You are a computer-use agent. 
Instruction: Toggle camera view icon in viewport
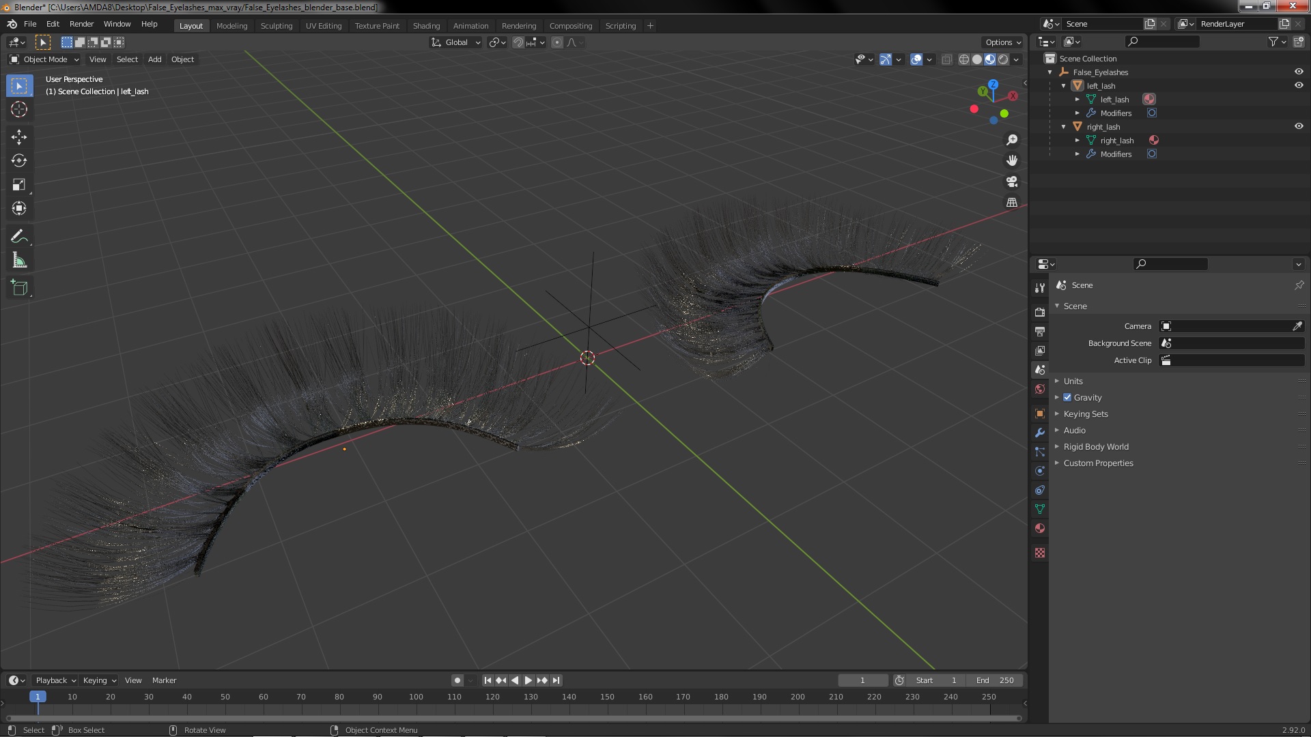[1012, 182]
